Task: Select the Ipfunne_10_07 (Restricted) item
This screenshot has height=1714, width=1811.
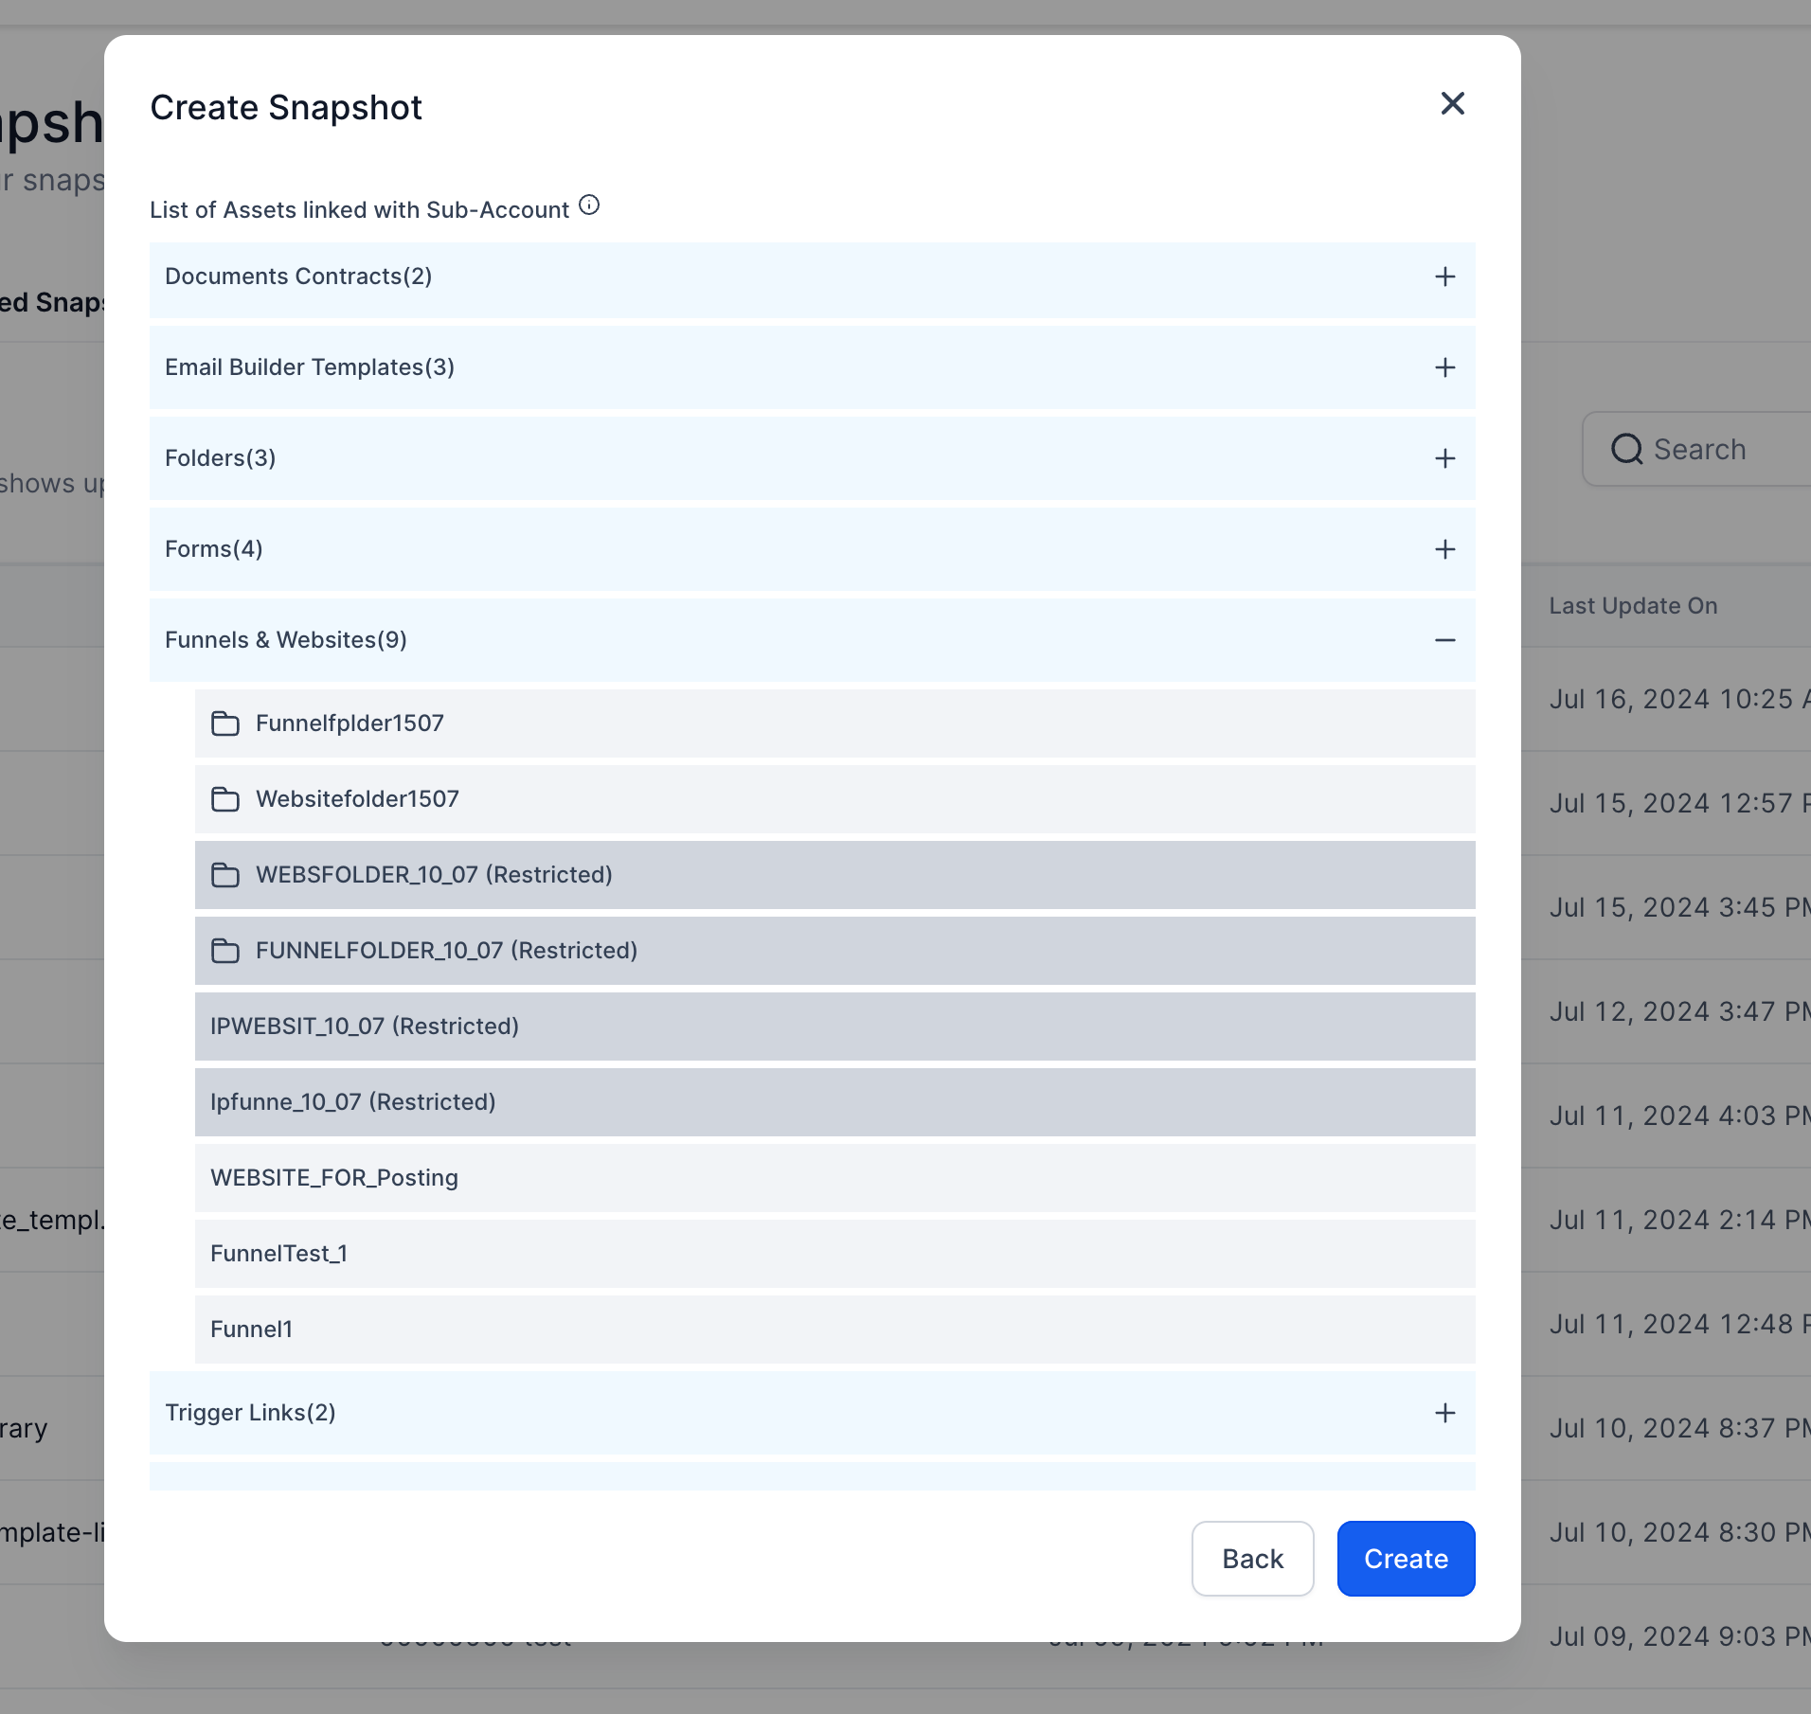Action: [835, 1102]
